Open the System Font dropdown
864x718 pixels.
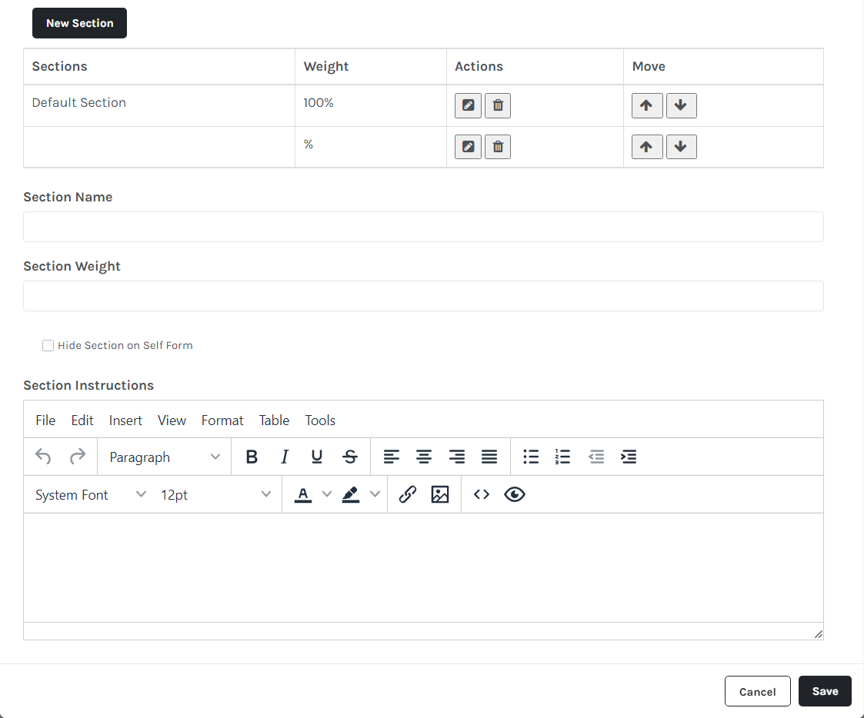point(90,494)
